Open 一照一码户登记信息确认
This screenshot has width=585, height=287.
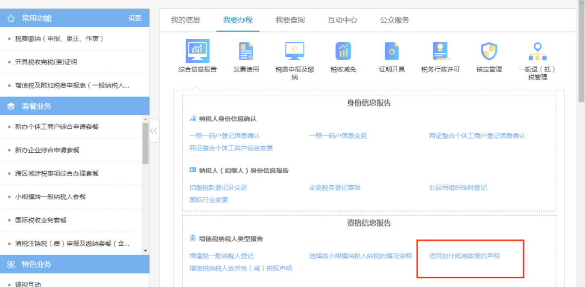pos(225,136)
